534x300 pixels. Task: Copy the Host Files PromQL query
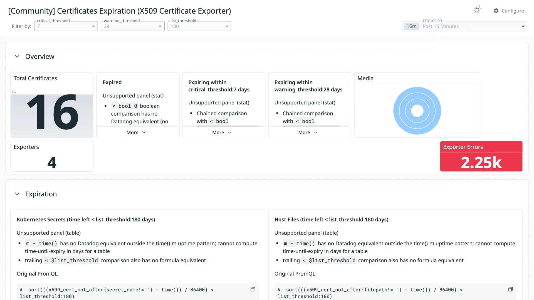[511, 289]
